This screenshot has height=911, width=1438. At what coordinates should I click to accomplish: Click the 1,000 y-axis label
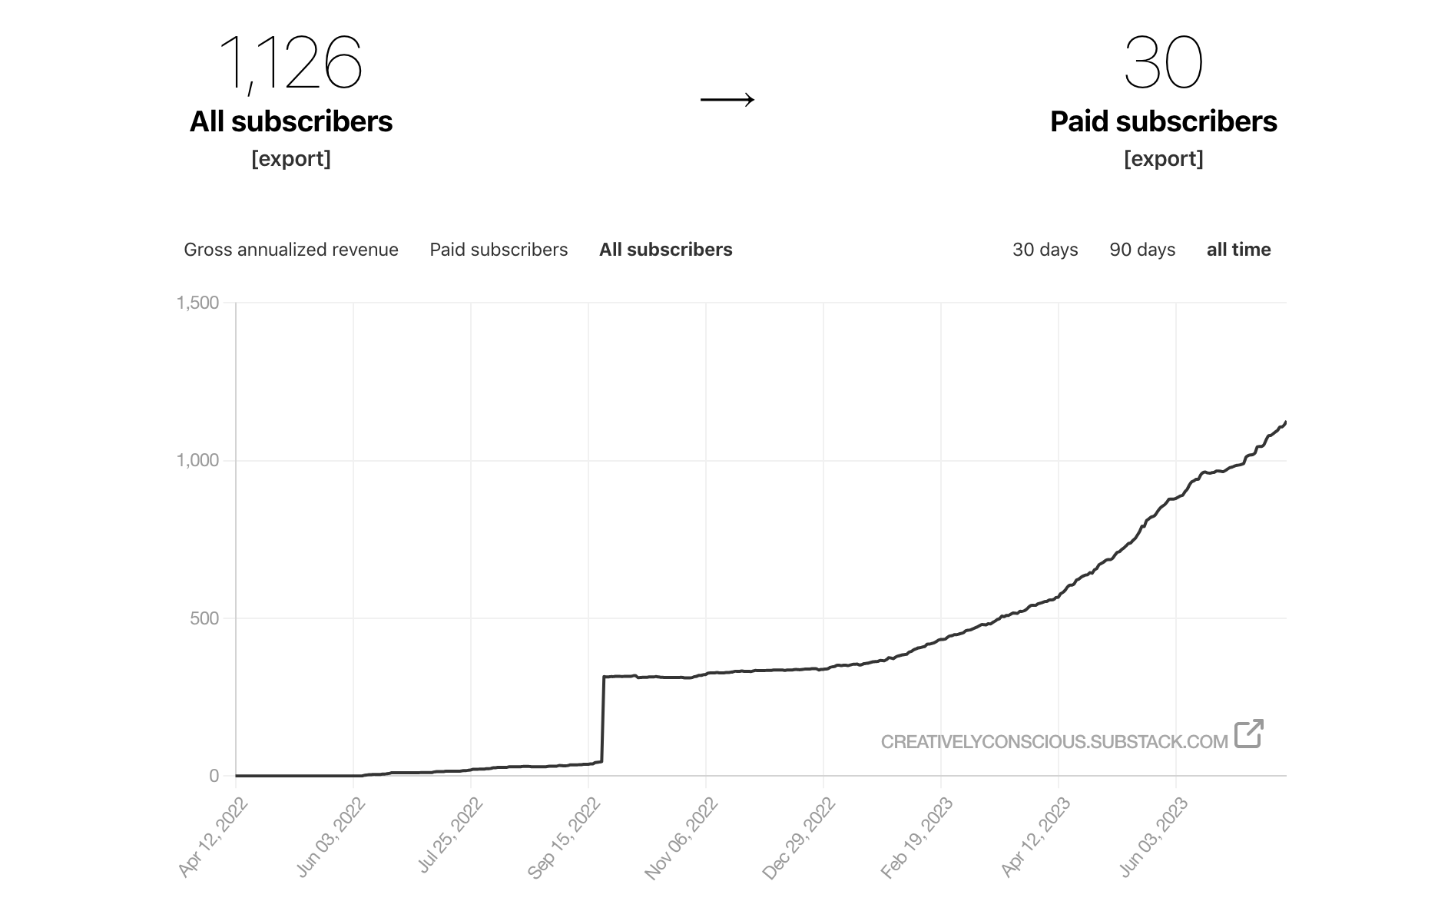[x=197, y=460]
